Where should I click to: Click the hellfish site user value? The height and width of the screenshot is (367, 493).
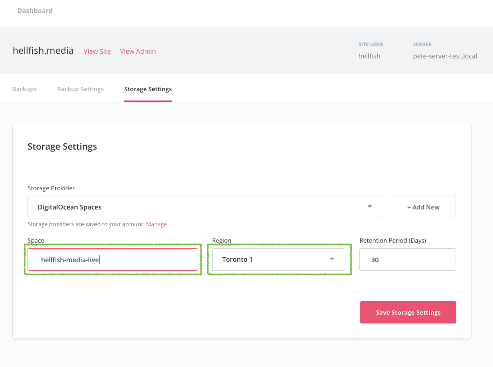369,56
